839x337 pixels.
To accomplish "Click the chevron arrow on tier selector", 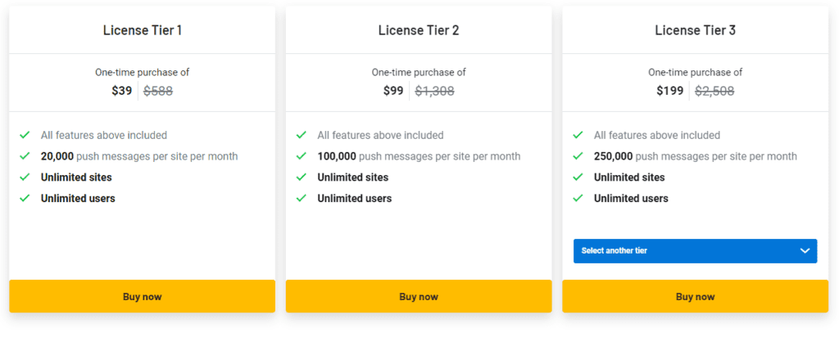I will [805, 251].
